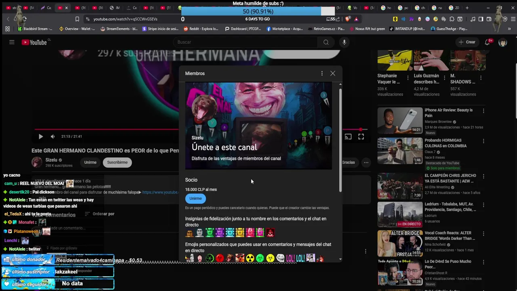
Task: Click the Gracias button
Action: (348, 162)
